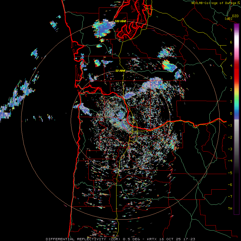Click the TH label on color scale
Image resolution: width=241 pixels, height=241 pixels.
230,209
